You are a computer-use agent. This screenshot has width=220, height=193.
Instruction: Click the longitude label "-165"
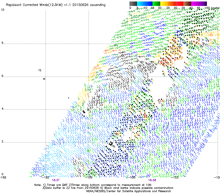pyautogui.click(x=3, y=178)
